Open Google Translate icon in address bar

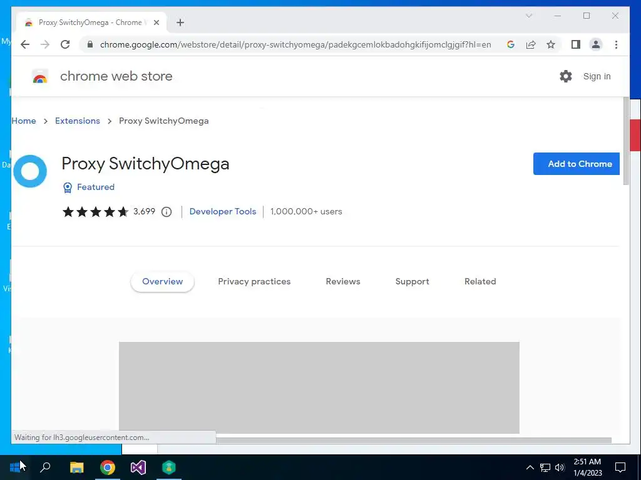tap(511, 44)
